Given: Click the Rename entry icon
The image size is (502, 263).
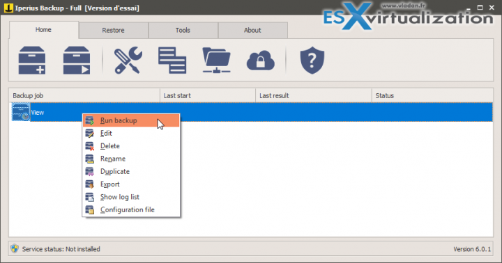Looking at the screenshot, I should coord(90,159).
